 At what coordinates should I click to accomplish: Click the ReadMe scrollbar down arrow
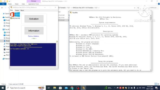point(150,70)
